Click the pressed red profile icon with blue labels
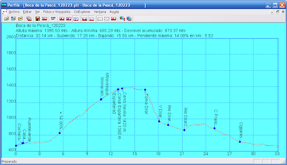The width and height of the screenshot is (287, 165). (x=91, y=19)
